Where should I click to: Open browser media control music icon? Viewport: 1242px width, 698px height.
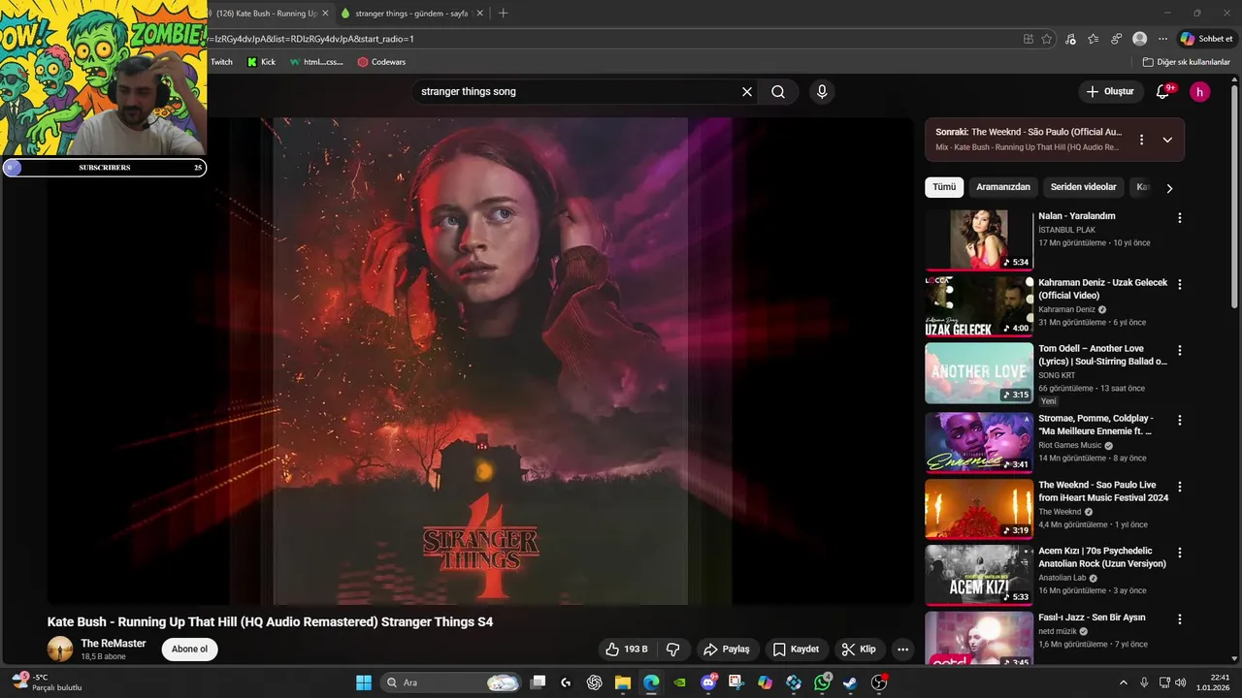click(1070, 39)
